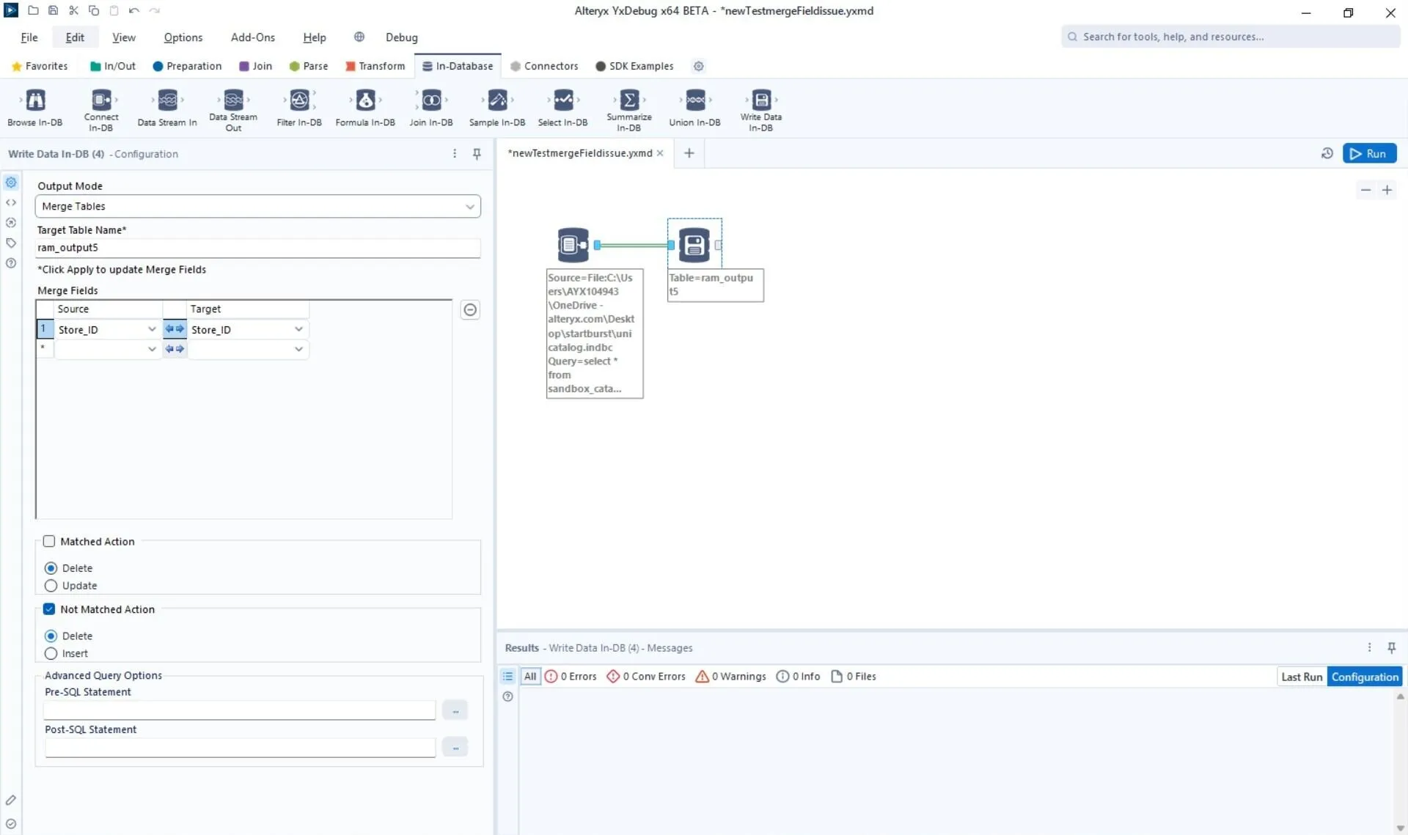
Task: Select the Filter In-DB tool
Action: click(299, 100)
